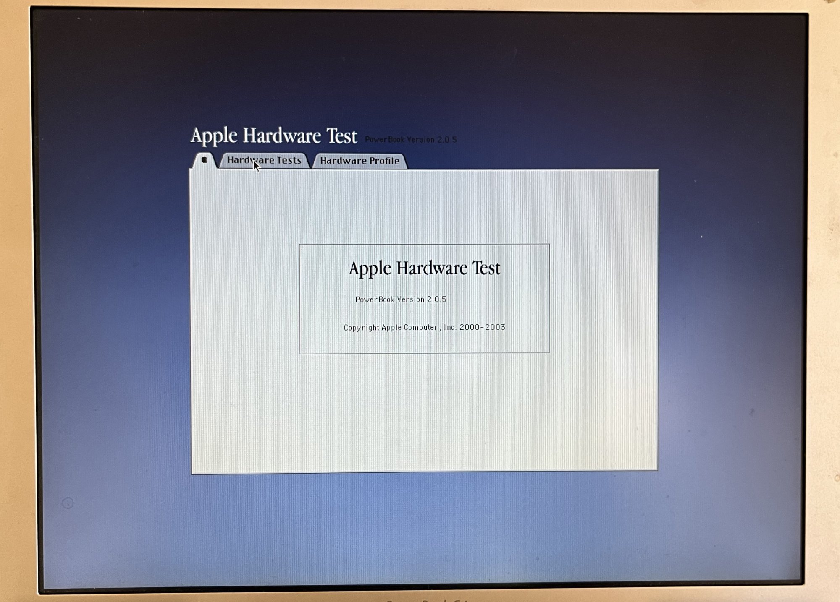Click the Copyright Apple Computer, Inc. 2000-2003 line
This screenshot has width=840, height=602.
(x=424, y=327)
